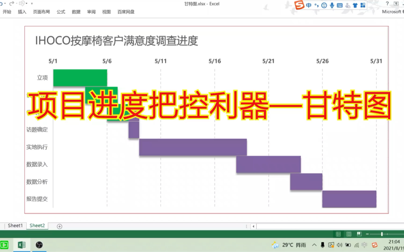This screenshot has height=252, width=404.
Task: Click the Touch/Mouse mode icon
Action: [x=22, y=4]
